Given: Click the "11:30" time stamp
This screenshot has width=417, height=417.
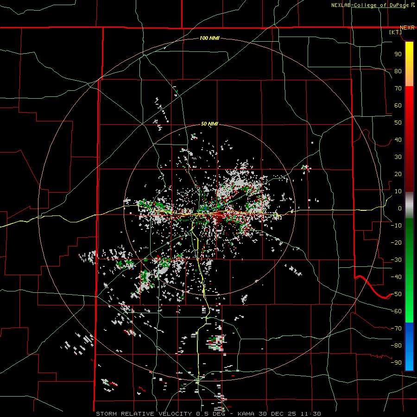Looking at the screenshot, I should (311, 414).
